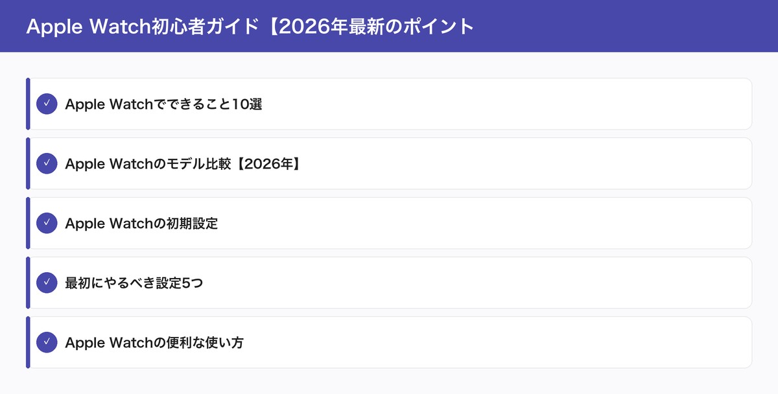The height and width of the screenshot is (394, 778).
Task: Click the empty right area of 便利な使い方 card
Action: 519,342
